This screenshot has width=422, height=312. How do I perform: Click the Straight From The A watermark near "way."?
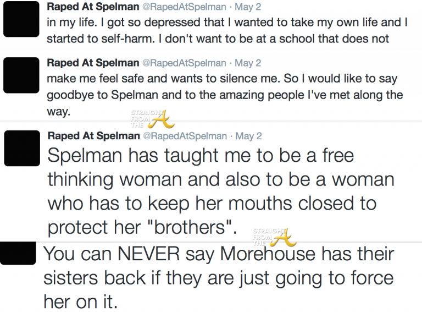coord(148,116)
